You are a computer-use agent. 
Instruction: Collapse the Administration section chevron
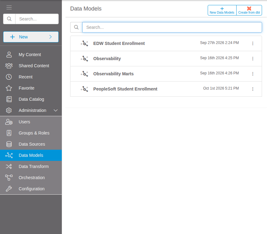tap(56, 110)
